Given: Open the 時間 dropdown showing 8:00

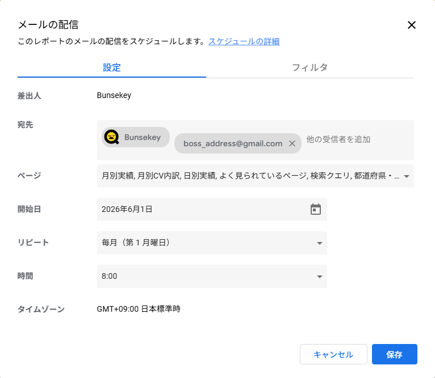Looking at the screenshot, I should coord(212,277).
